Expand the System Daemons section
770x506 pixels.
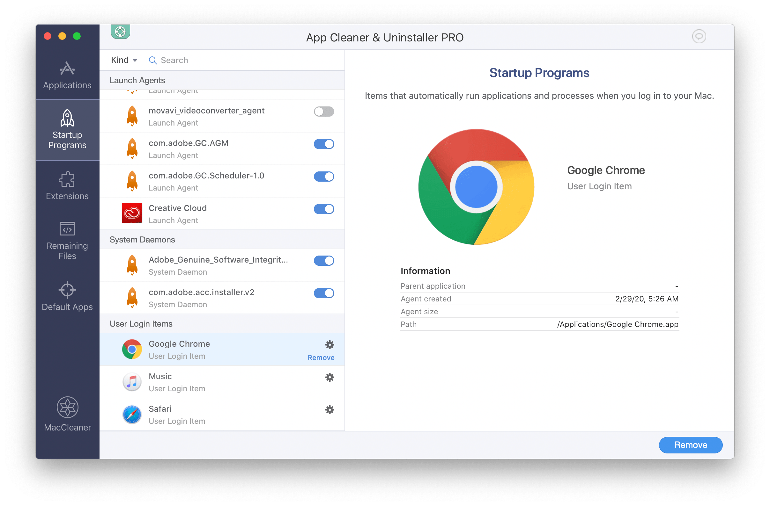tap(144, 239)
